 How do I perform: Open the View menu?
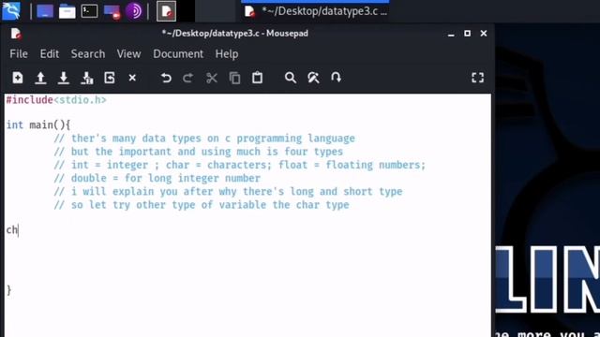coord(129,54)
